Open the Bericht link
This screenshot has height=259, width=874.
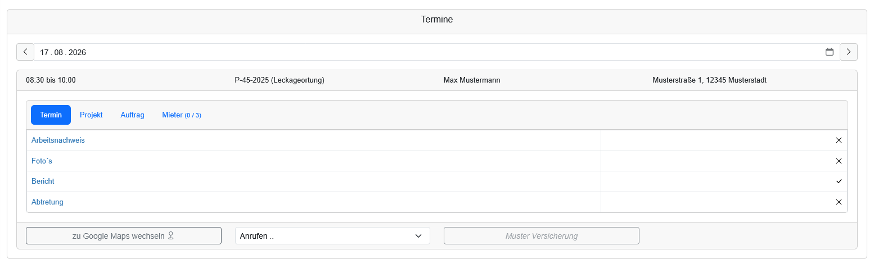[43, 181]
